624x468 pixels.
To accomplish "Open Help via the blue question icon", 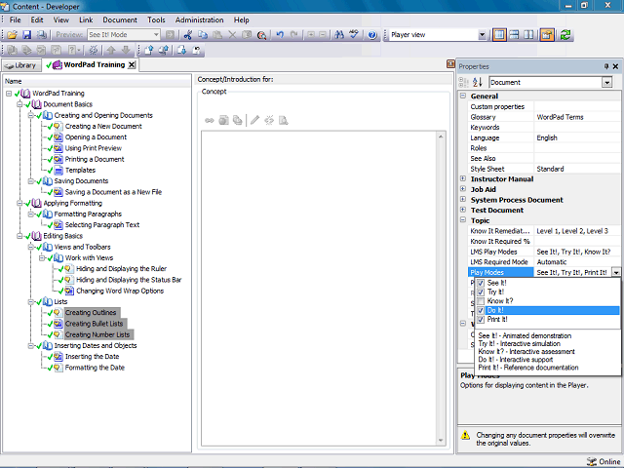I will point(372,35).
